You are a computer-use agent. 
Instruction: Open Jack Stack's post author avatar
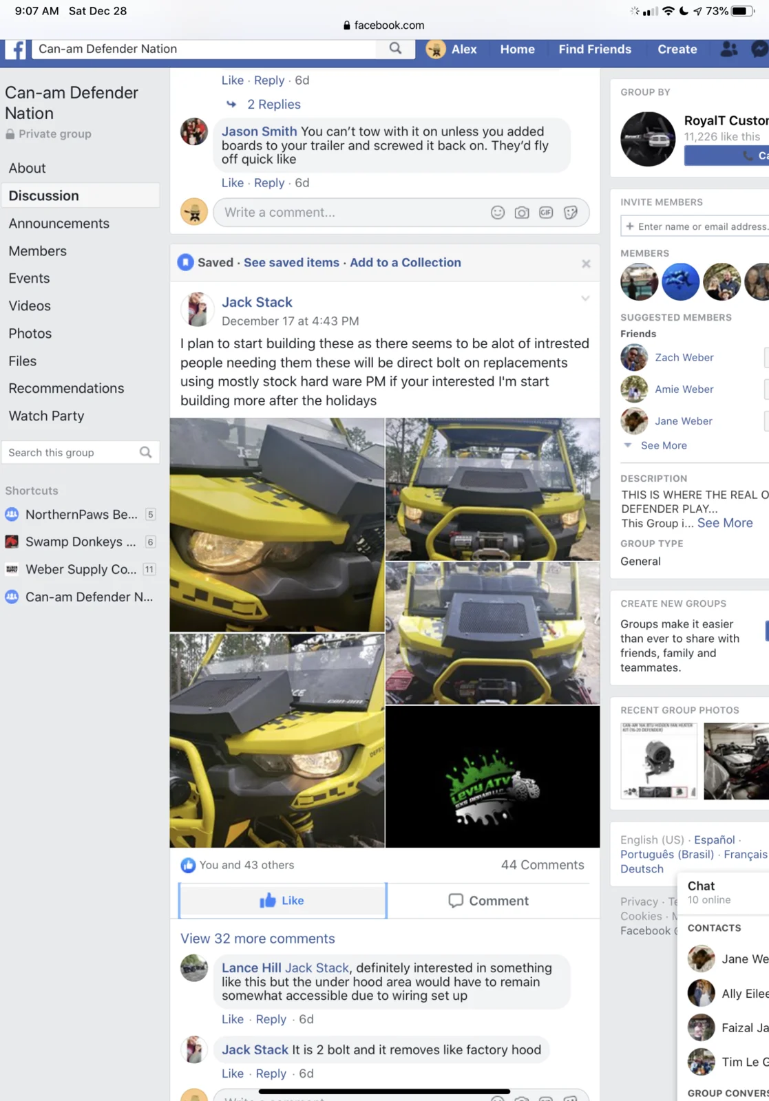click(x=197, y=309)
